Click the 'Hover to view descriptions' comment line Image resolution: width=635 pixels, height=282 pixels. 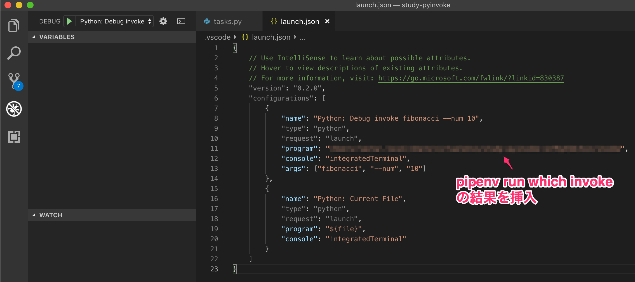click(356, 68)
